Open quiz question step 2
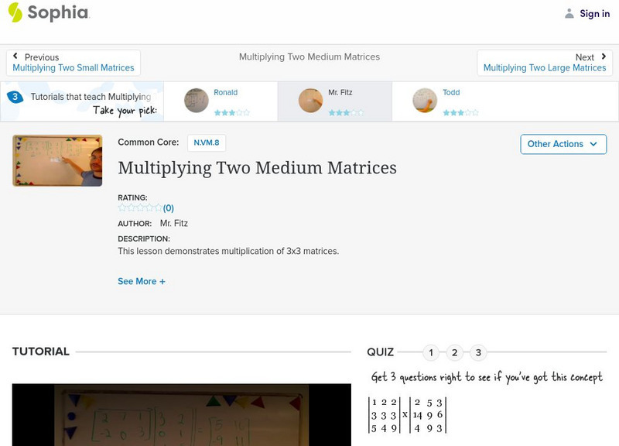The width and height of the screenshot is (619, 446). 456,352
